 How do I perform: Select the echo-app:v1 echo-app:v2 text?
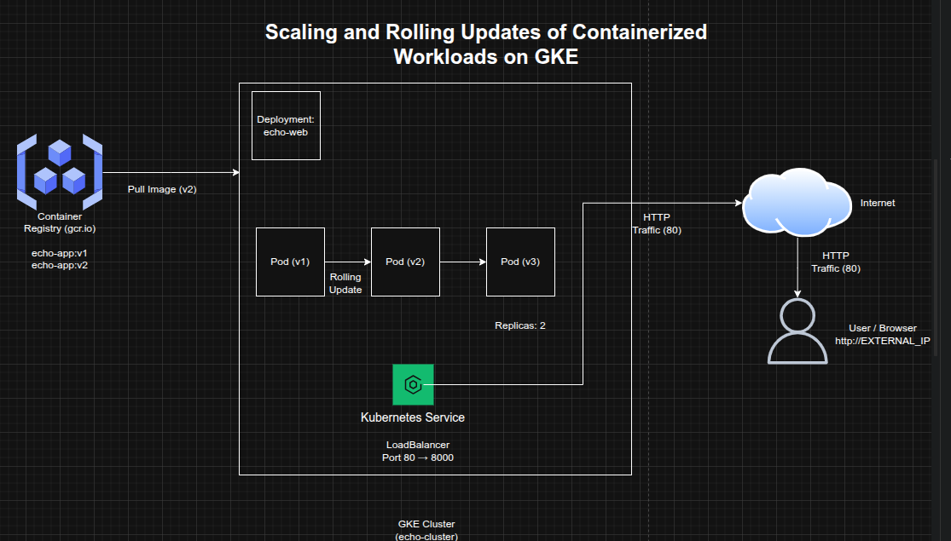(x=60, y=259)
